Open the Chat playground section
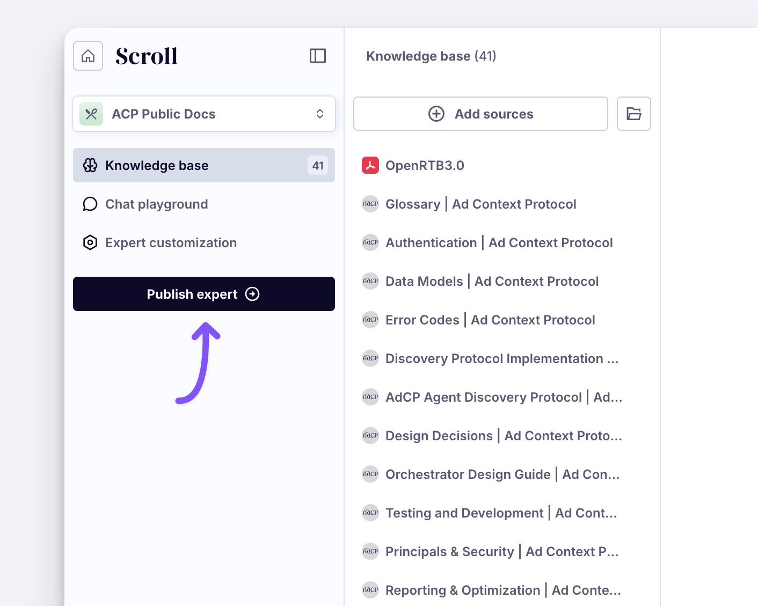758x606 pixels. [x=156, y=204]
